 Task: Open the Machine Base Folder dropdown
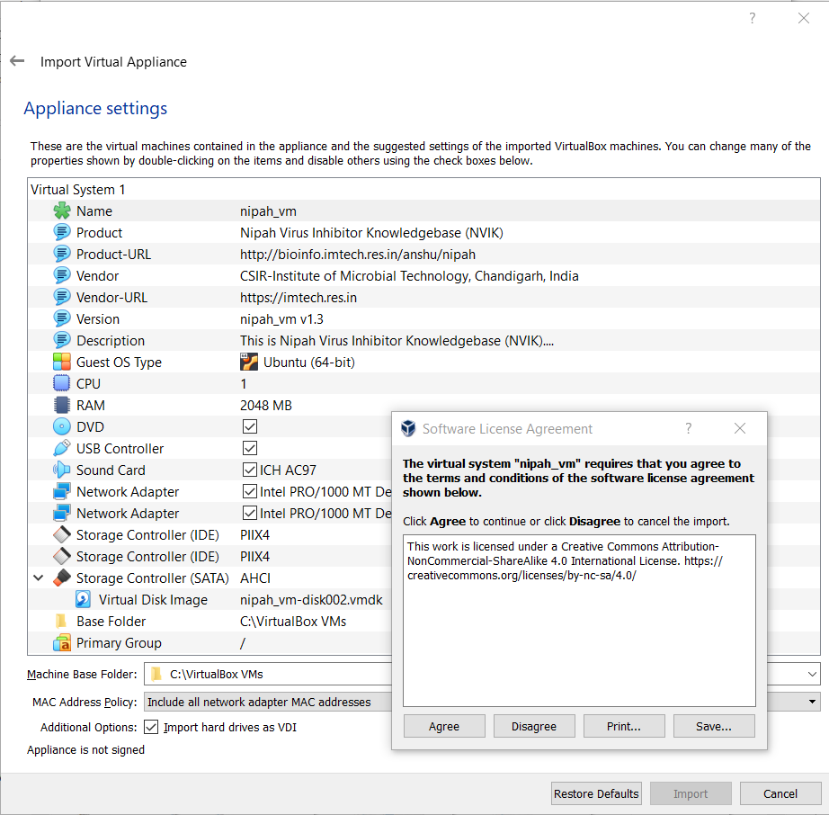point(812,674)
